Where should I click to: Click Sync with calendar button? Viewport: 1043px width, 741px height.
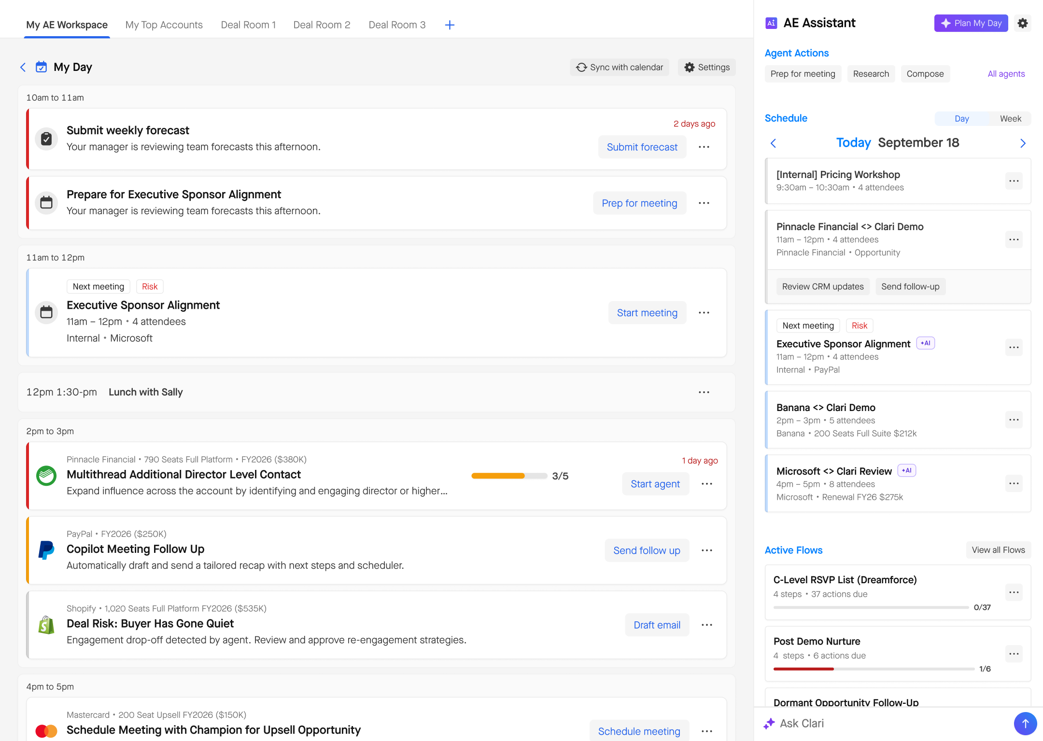pos(620,67)
